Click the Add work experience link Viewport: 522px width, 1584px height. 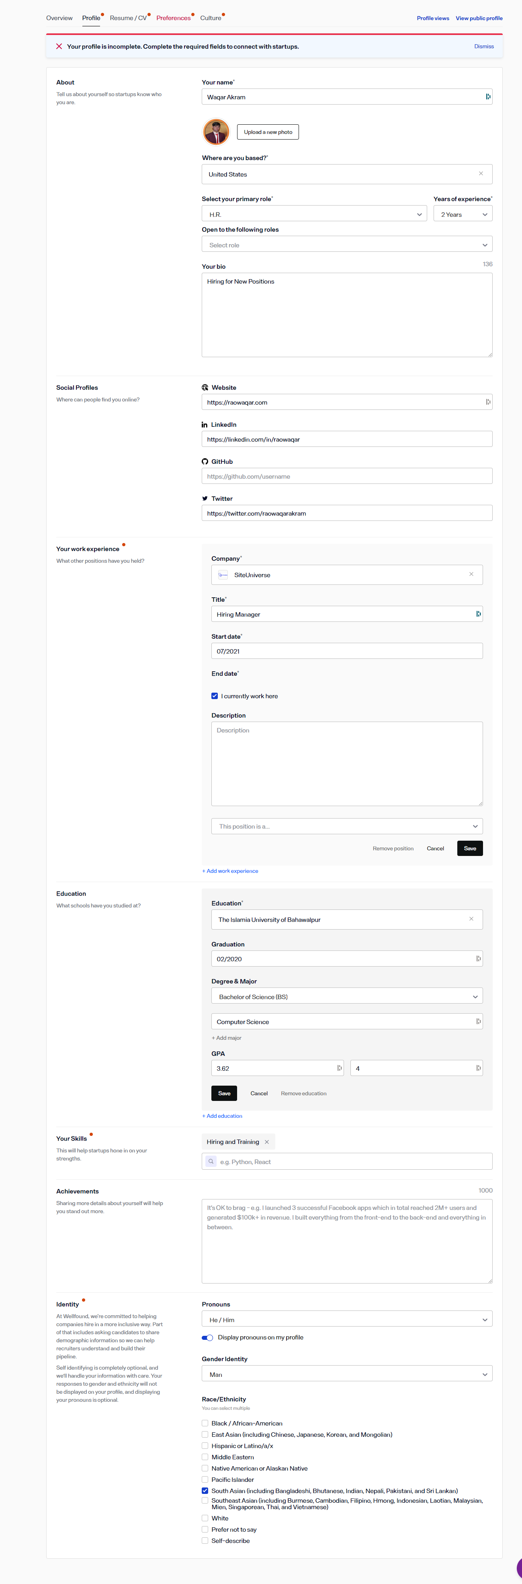pos(230,871)
